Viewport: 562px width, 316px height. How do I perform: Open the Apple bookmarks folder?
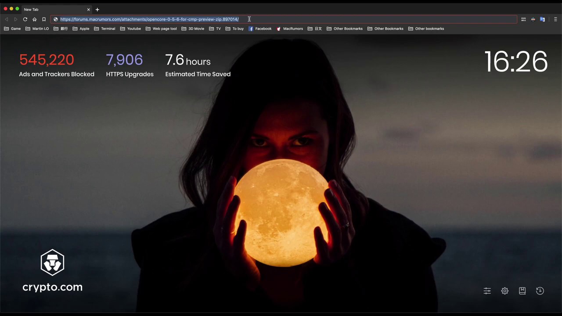pyautogui.click(x=81, y=29)
